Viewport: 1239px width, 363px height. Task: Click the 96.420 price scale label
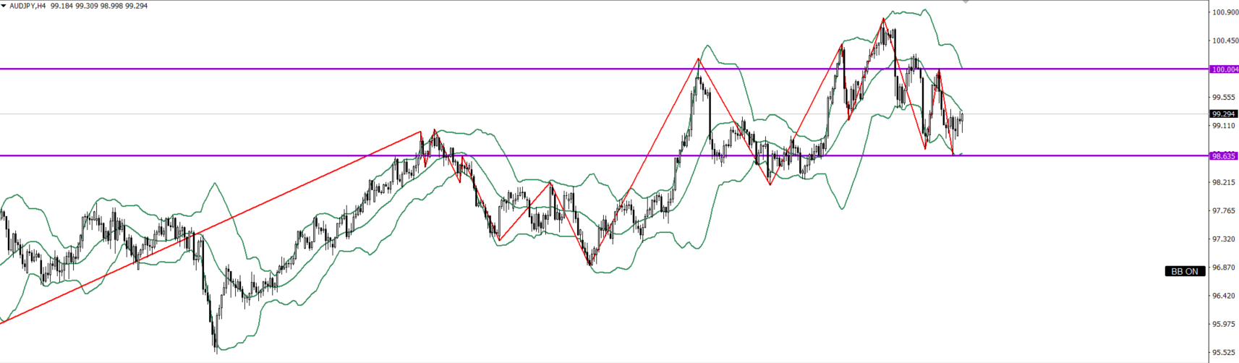point(1224,296)
